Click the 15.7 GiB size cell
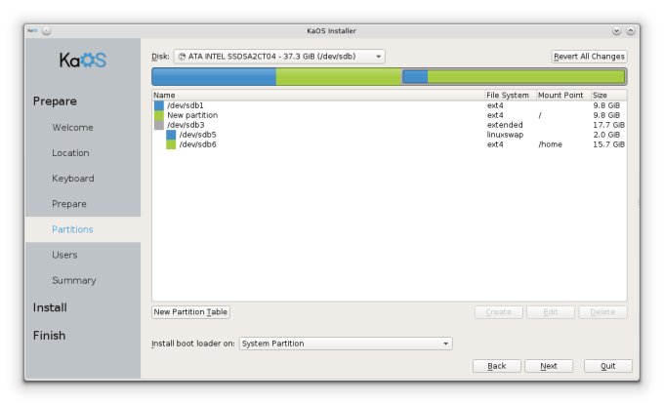664x405 pixels. tap(608, 144)
